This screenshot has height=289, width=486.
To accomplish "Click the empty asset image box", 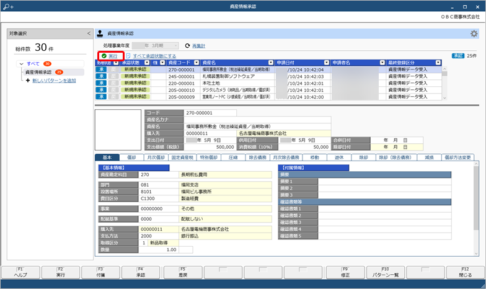I will (118, 130).
